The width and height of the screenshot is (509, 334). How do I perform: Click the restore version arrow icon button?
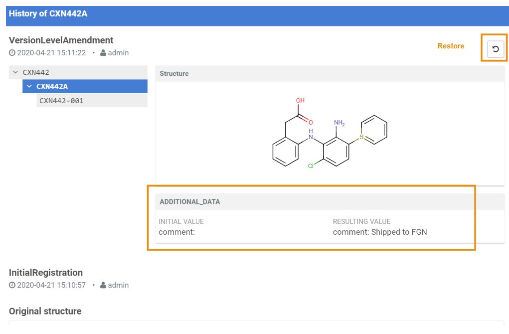click(x=495, y=49)
